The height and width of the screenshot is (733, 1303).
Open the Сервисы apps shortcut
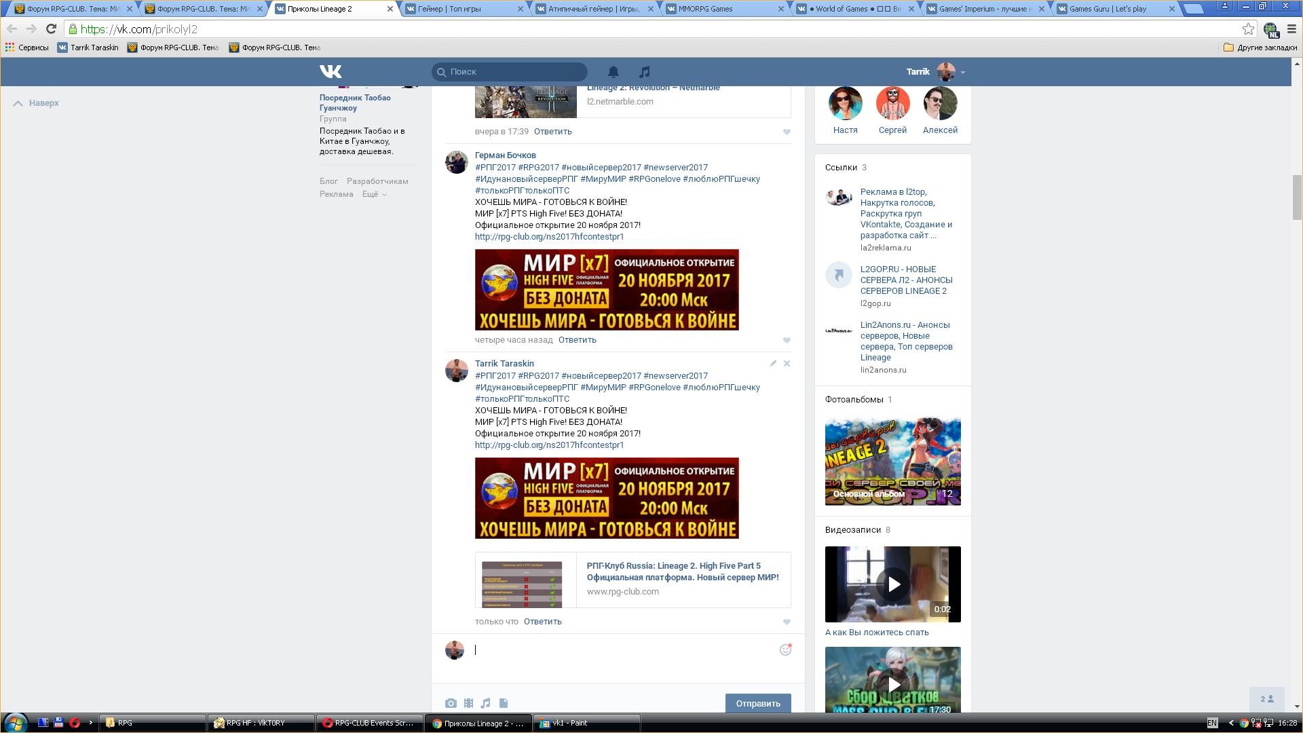(x=27, y=48)
